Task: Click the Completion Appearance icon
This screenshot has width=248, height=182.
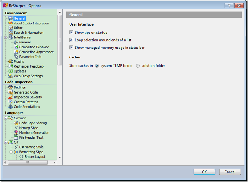Action: [x=16, y=52]
